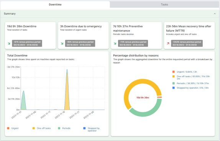Click yellow One off tasks swatch in donut legend

(x=174, y=76)
